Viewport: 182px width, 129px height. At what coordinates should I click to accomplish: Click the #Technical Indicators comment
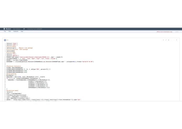(14, 66)
